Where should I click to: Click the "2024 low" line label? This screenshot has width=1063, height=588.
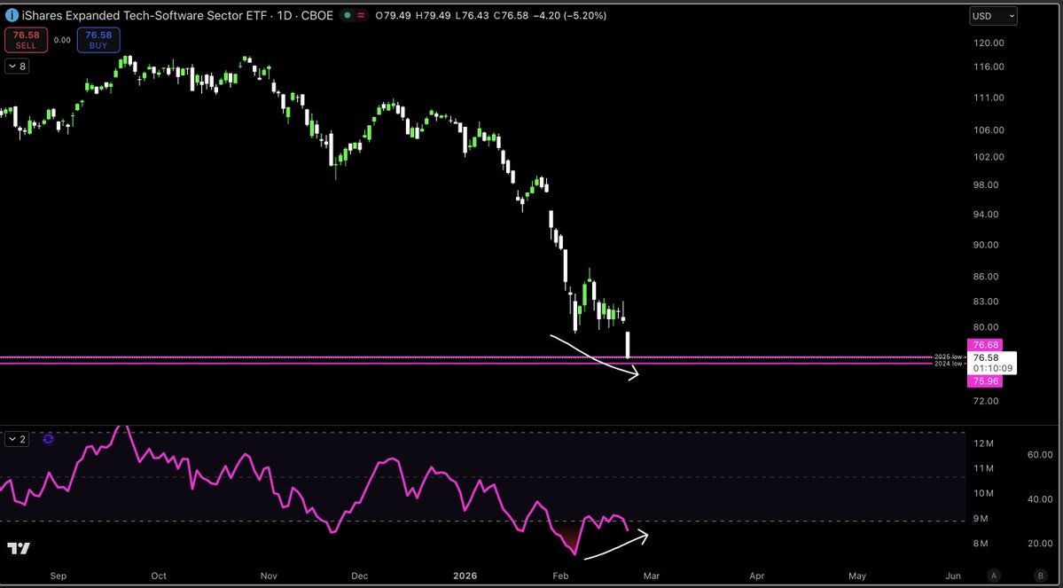(948, 364)
